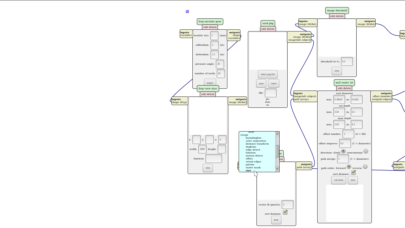The image size is (405, 228).
Task: Select 'edge detect' menu entry
Action: coord(253,150)
